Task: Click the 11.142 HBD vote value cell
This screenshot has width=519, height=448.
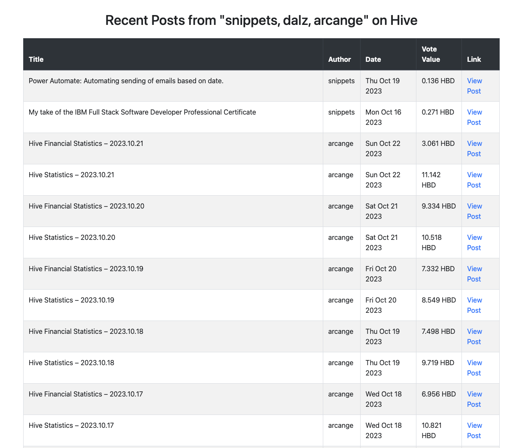Action: [x=431, y=180]
